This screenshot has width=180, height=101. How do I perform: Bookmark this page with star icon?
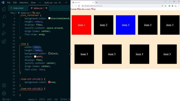tap(165, 6)
